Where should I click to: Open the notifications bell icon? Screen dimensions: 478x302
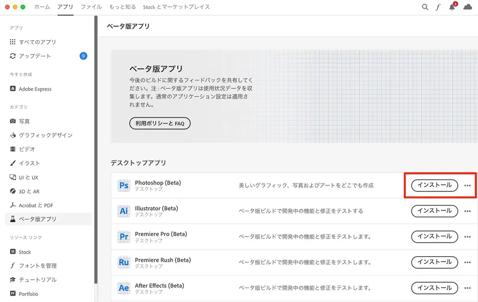click(x=452, y=7)
